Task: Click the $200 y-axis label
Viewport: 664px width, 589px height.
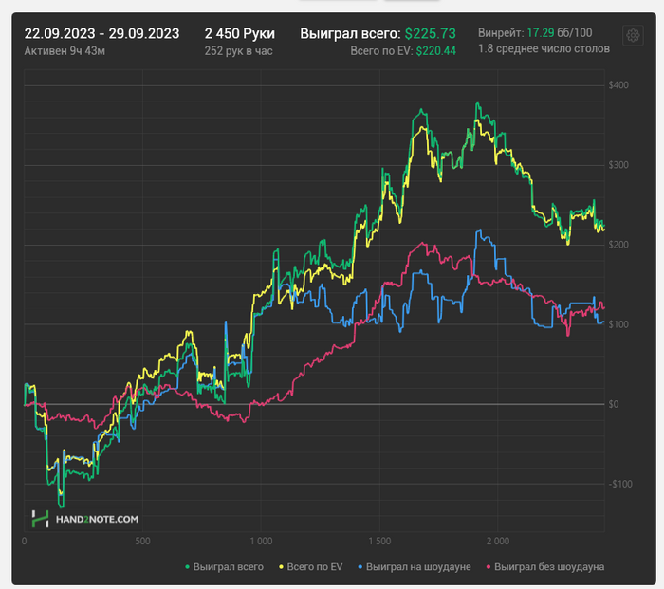Action: pos(618,245)
